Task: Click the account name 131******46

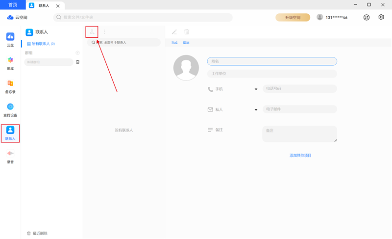Action: tap(336, 17)
